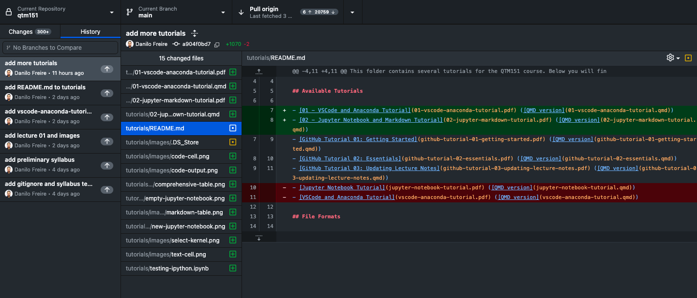Switch to the Changes tab
The height and width of the screenshot is (298, 697).
30,32
